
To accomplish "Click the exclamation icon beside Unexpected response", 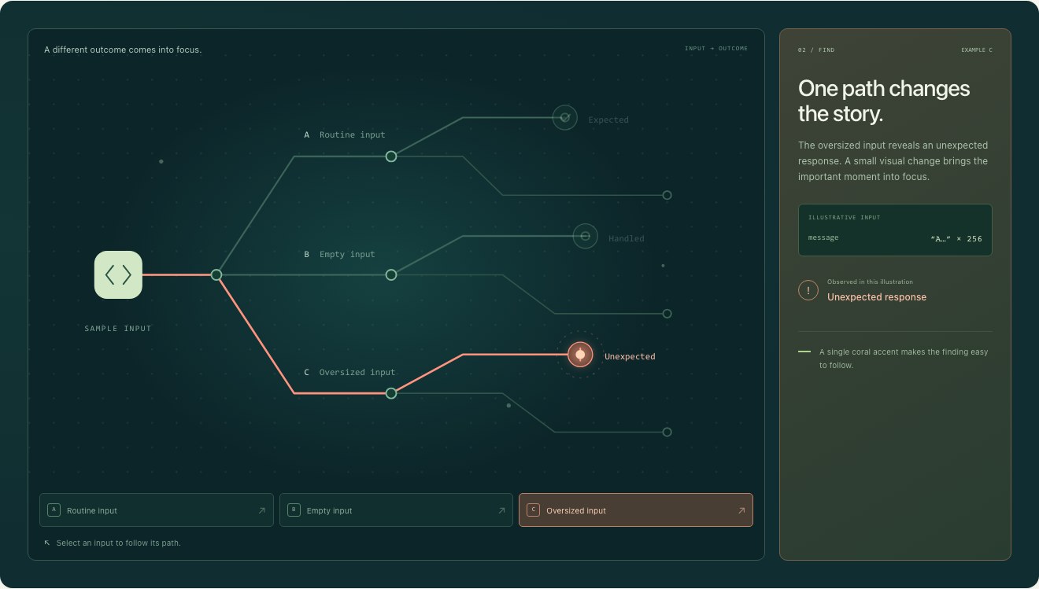I will coord(808,290).
